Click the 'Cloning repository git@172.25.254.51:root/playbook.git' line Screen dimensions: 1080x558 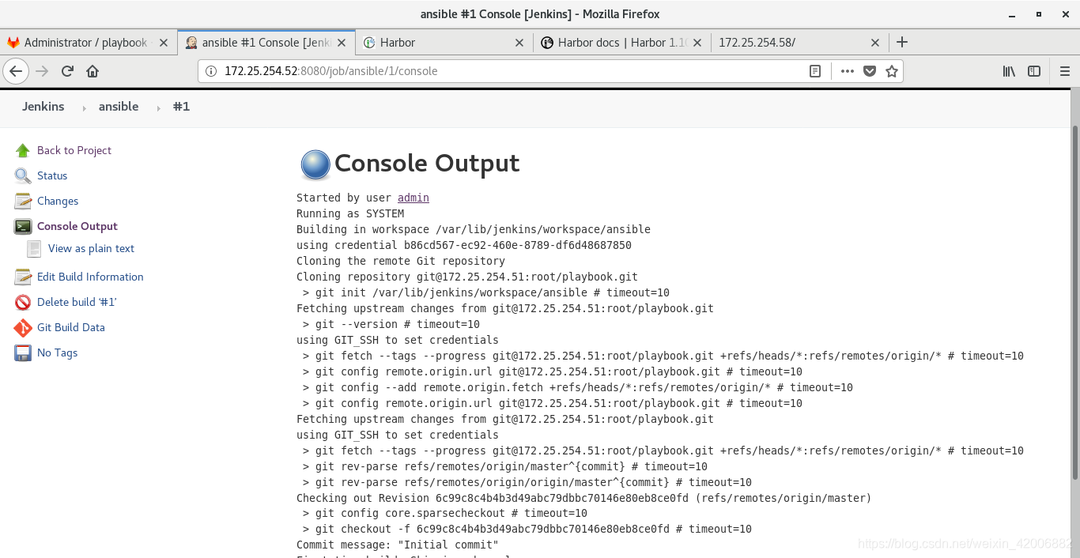pyautogui.click(x=467, y=277)
